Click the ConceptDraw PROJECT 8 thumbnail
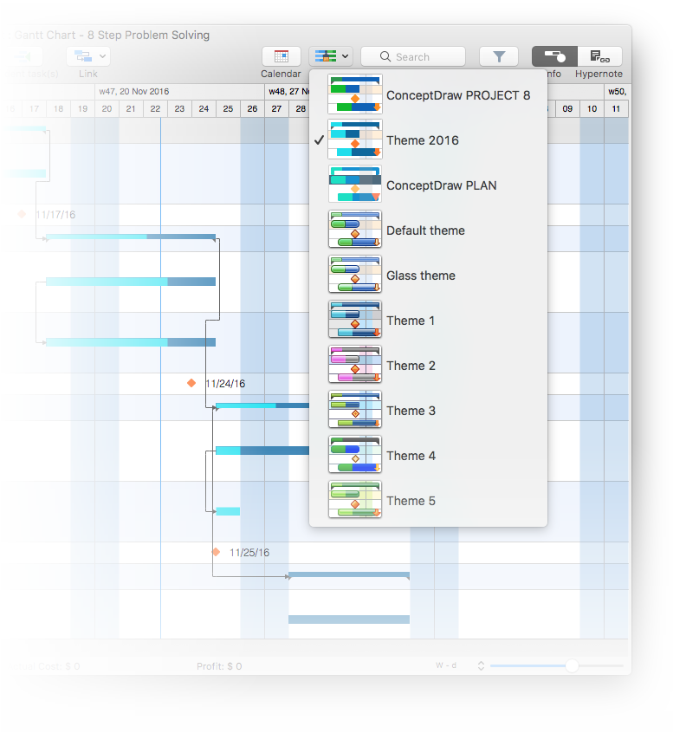 click(355, 94)
